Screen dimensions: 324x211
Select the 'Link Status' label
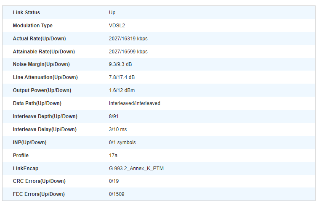click(27, 13)
